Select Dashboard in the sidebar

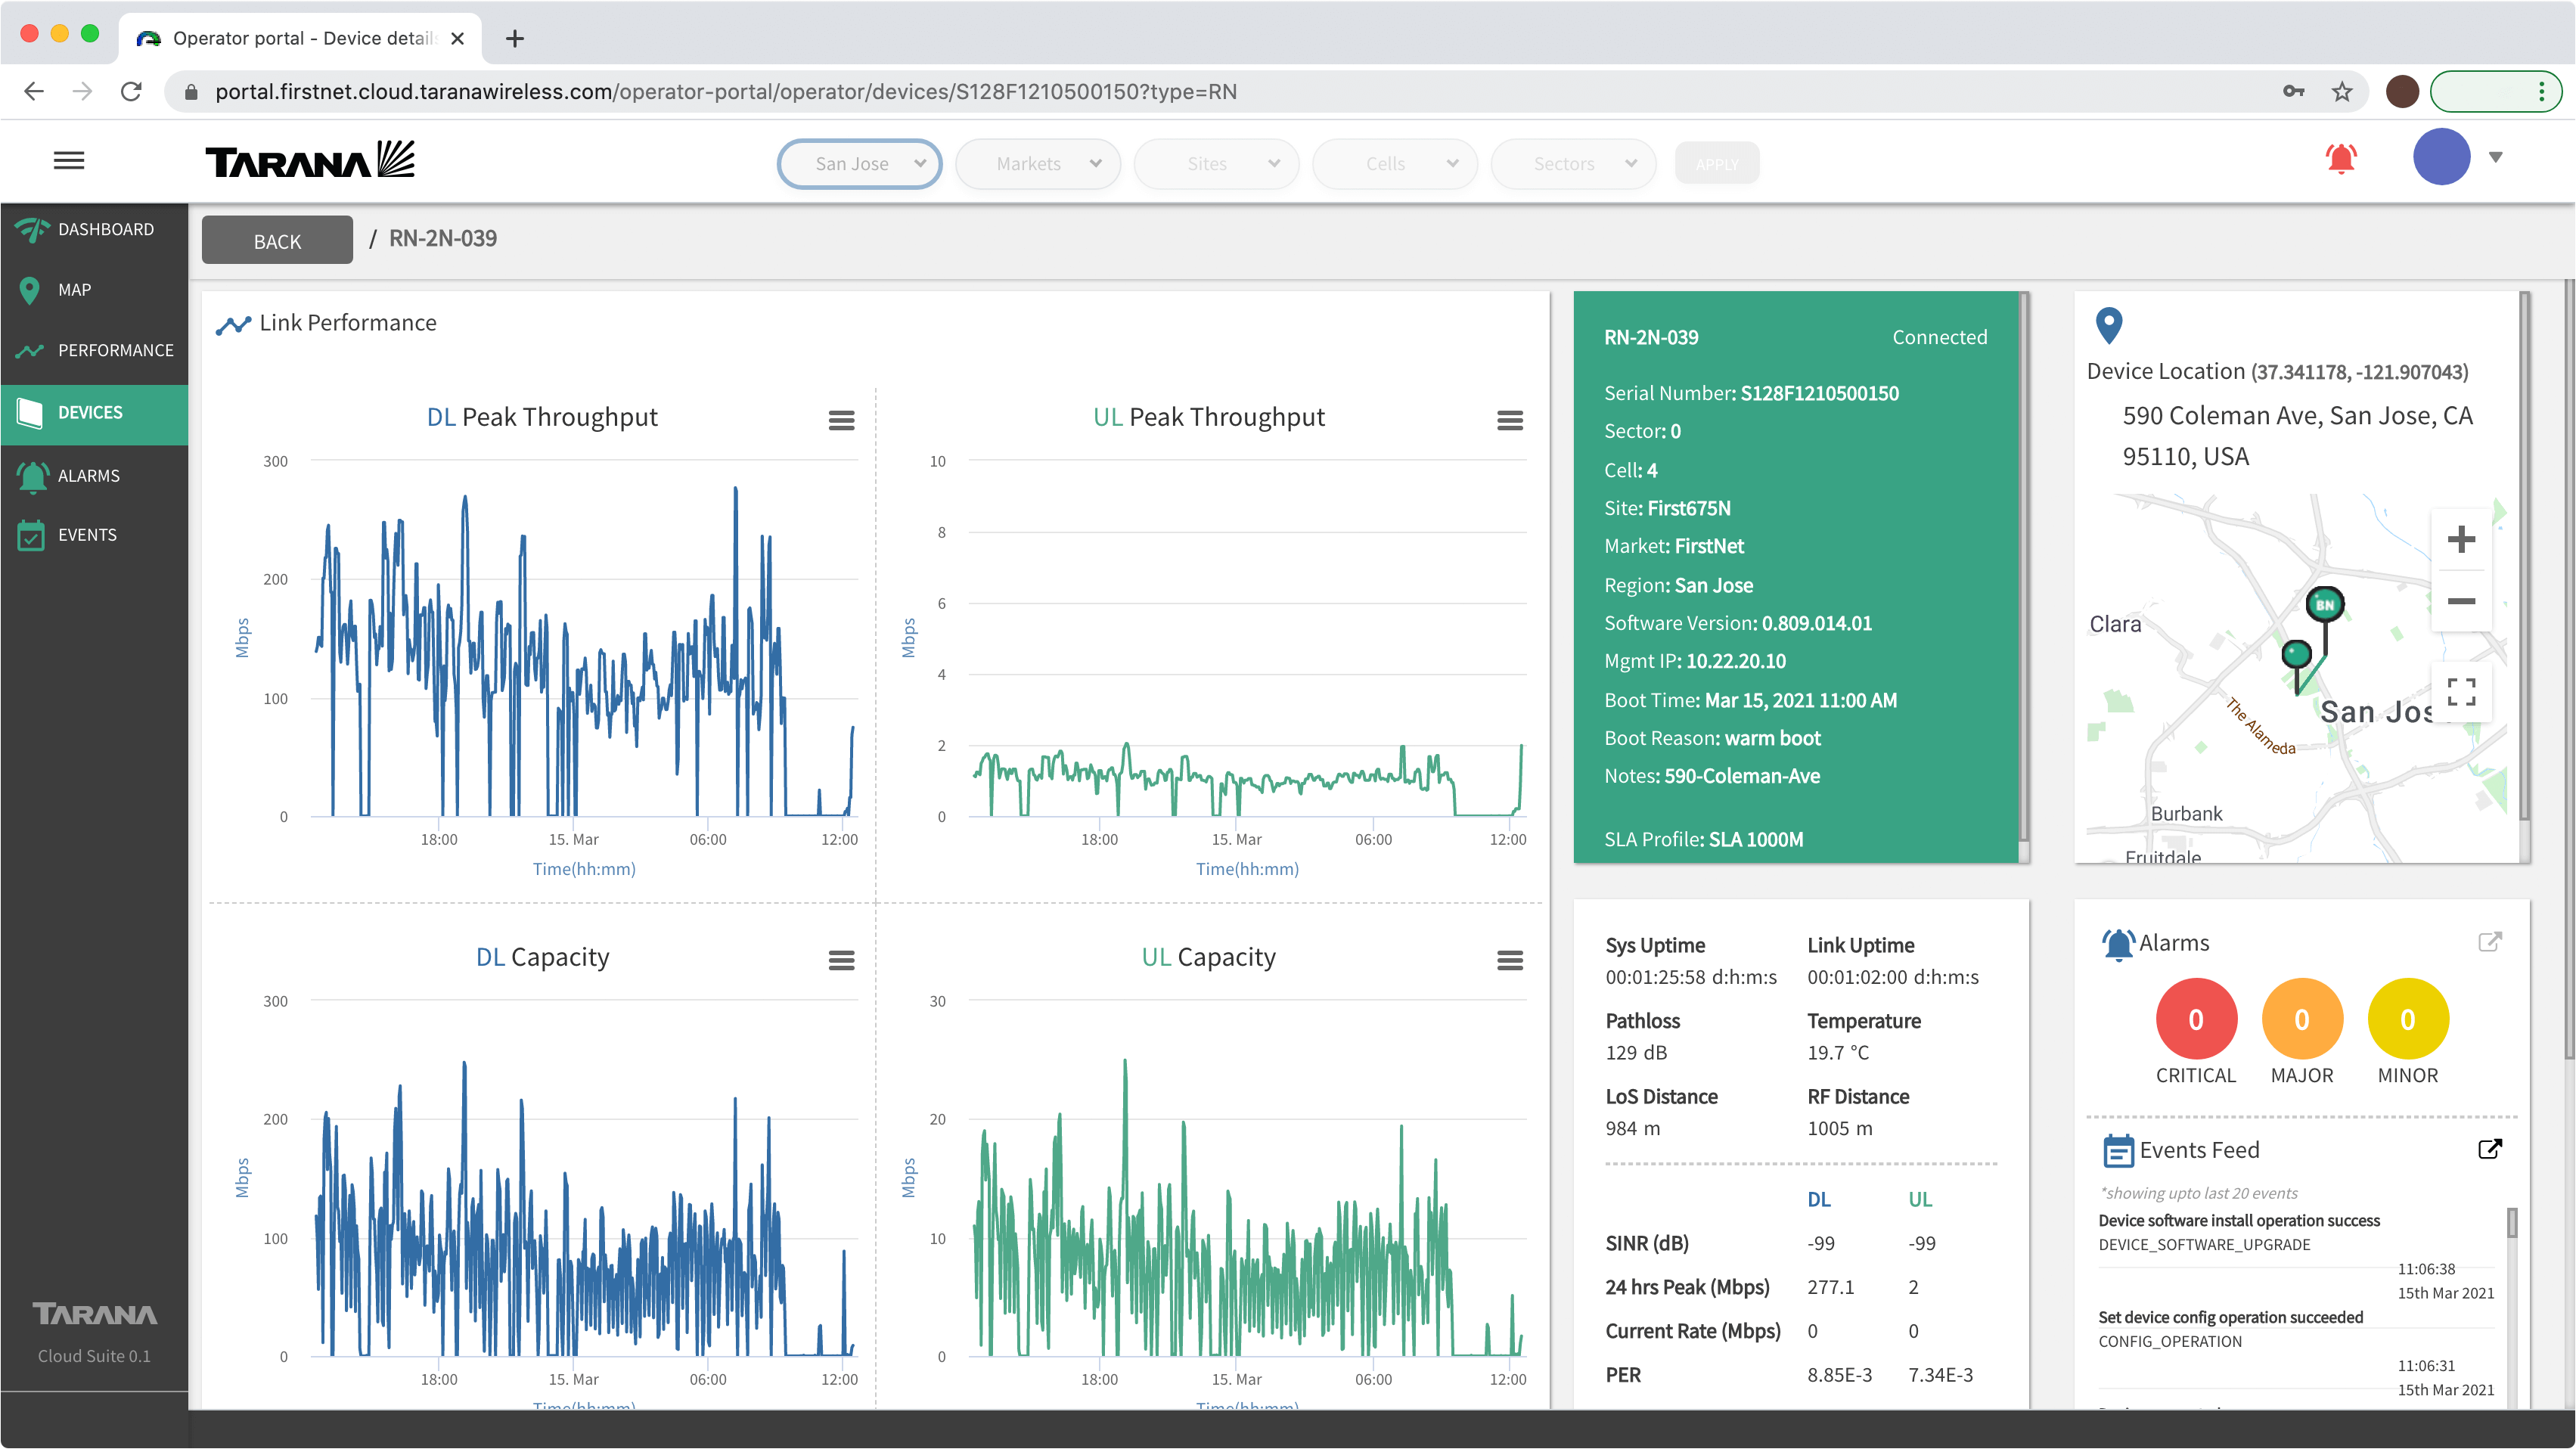pos(105,229)
